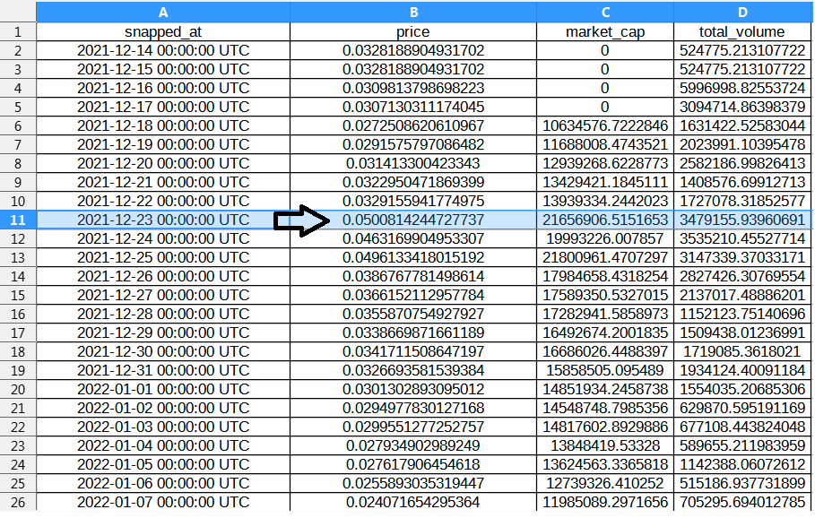
Task: Select cell with date 2021-12-20
Action: [x=163, y=163]
